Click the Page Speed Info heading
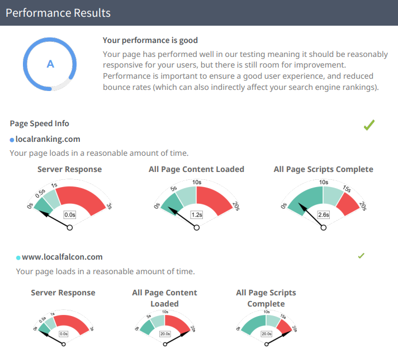The height and width of the screenshot is (354, 398). (x=39, y=123)
